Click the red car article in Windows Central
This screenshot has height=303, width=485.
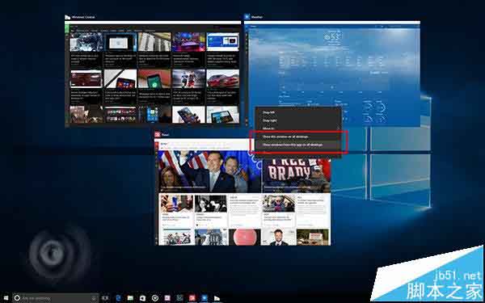(223, 79)
